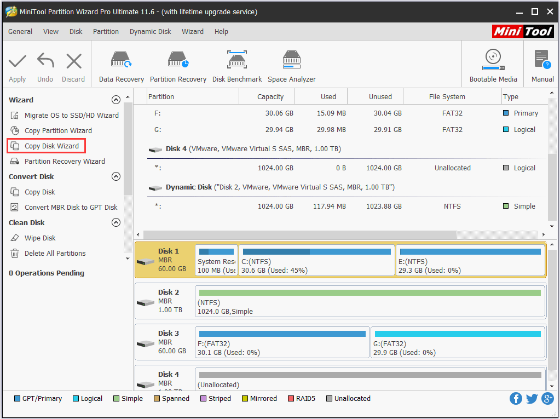Open the View menu
Screen dimensions: 560x419
pos(51,31)
